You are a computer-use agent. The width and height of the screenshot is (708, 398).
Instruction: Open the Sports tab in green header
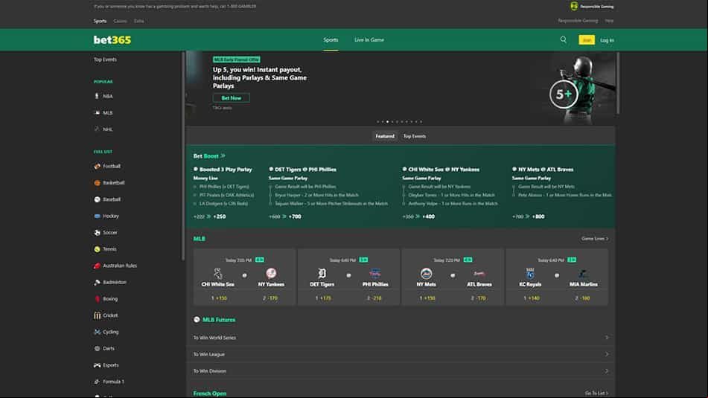click(331, 39)
